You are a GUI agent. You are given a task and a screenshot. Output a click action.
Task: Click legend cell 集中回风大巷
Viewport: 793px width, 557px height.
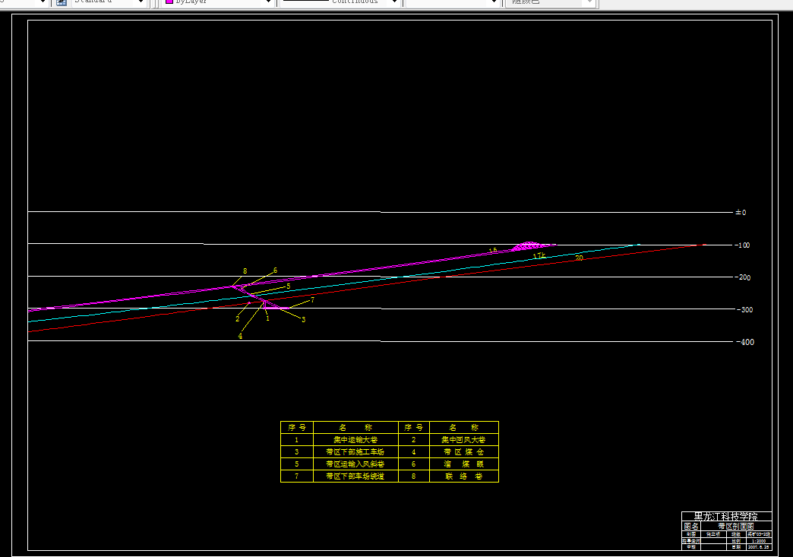click(x=464, y=440)
